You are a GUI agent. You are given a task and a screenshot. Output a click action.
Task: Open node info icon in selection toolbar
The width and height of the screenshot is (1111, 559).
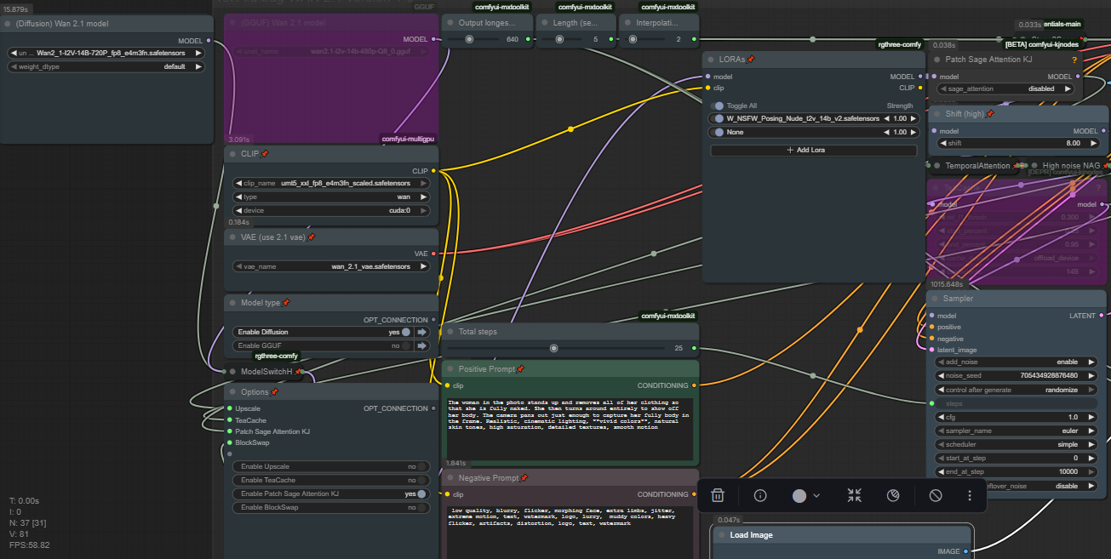click(761, 495)
